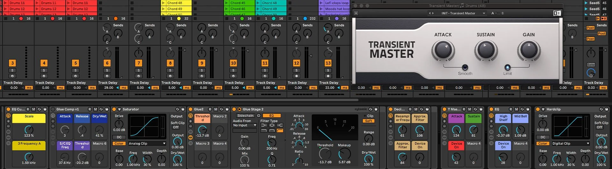The height and width of the screenshot is (169, 612).
Task: Click track 13 delay value 22.00
Action: [x=330, y=88]
